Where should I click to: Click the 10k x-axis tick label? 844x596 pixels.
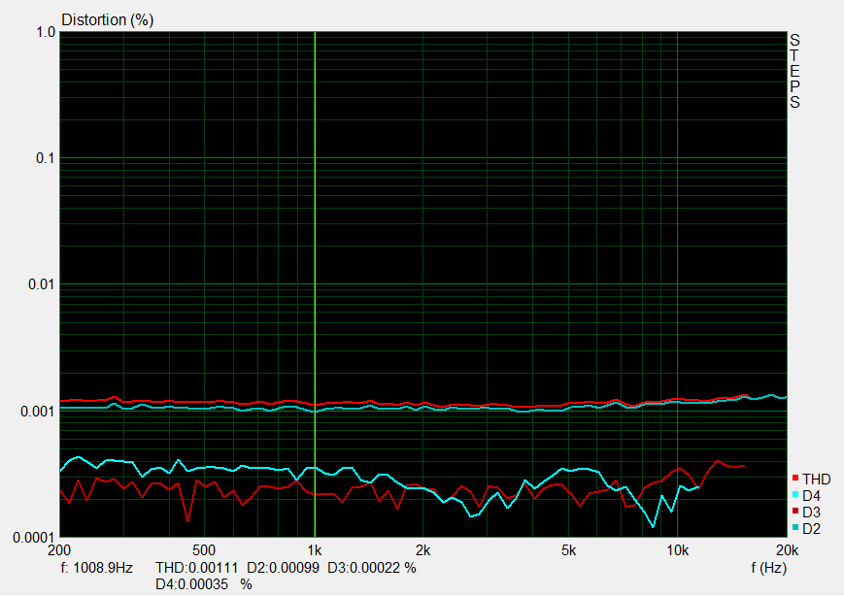click(678, 550)
